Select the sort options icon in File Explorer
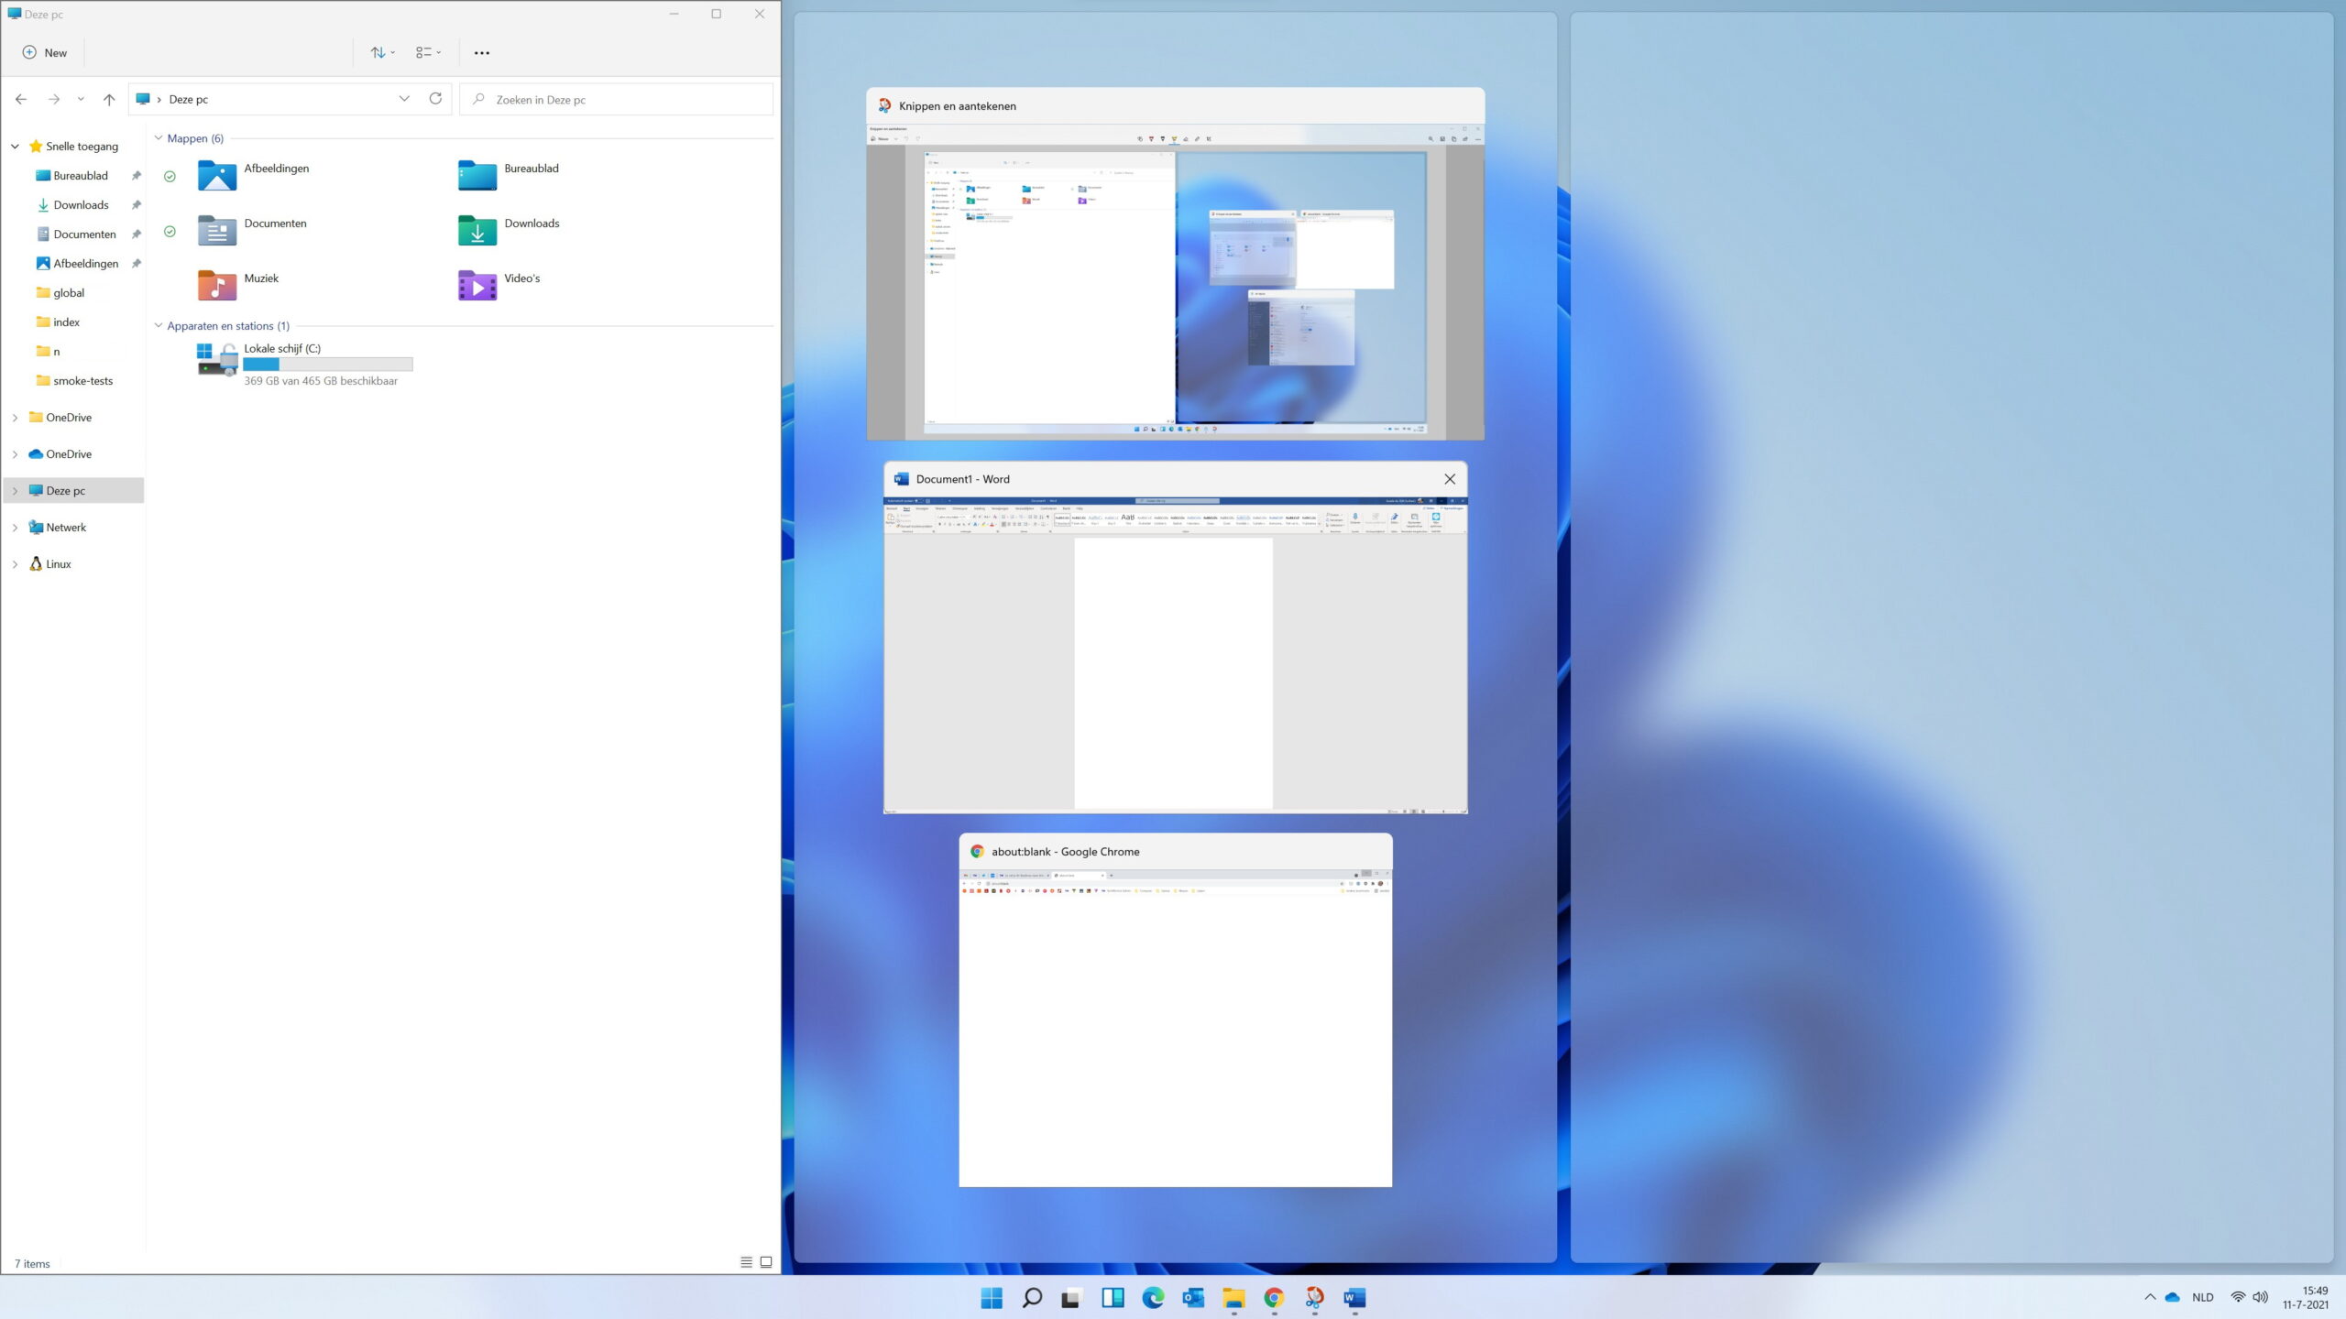 tap(380, 51)
